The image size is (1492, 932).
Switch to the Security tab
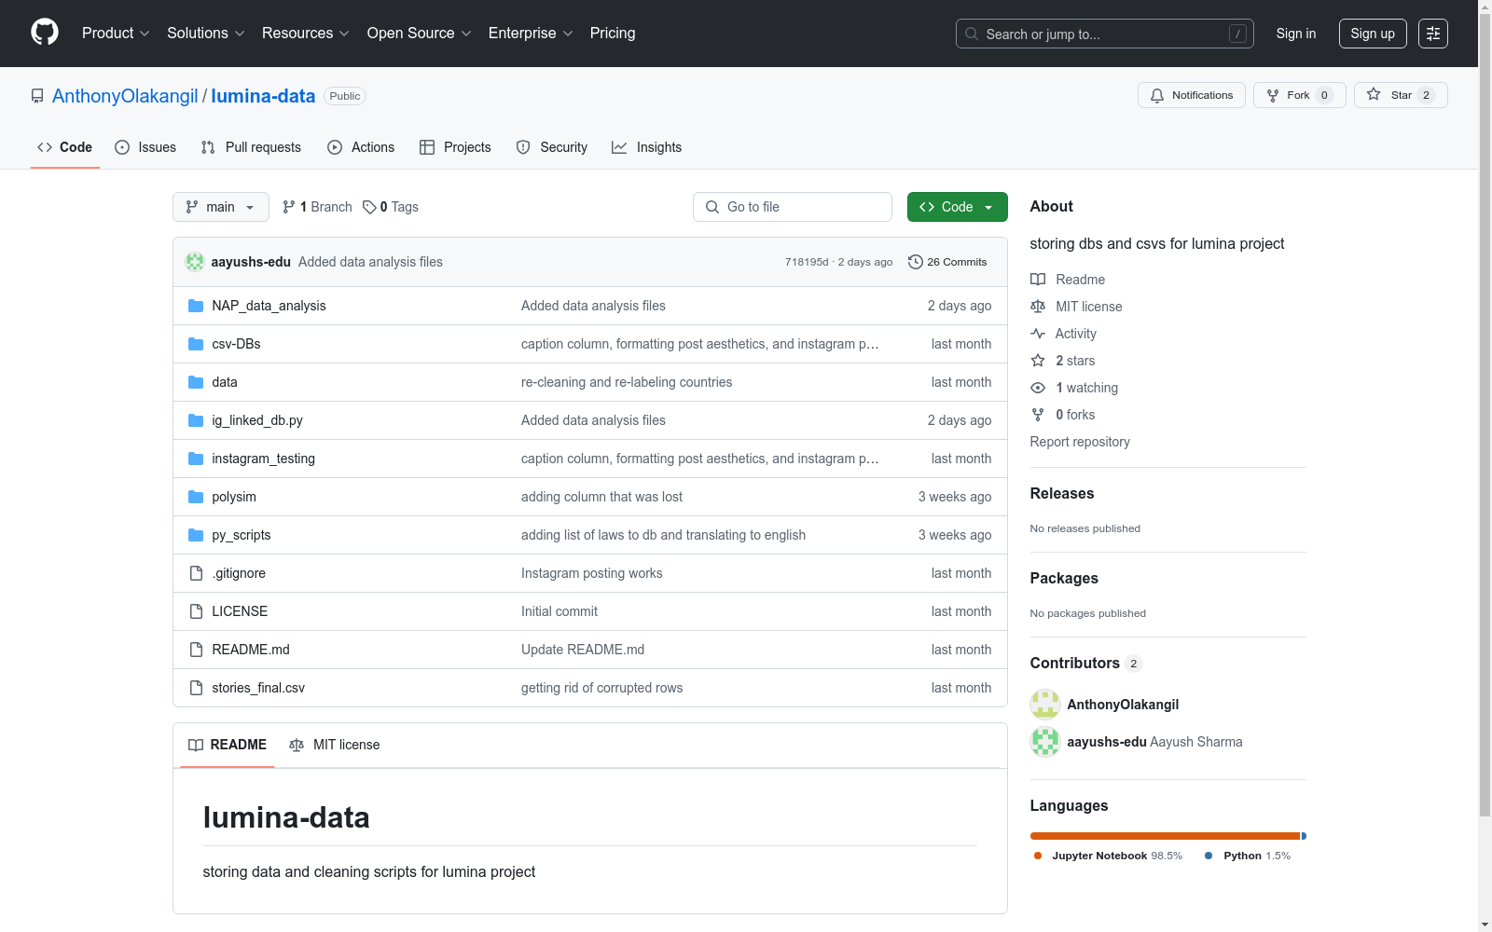coord(552,147)
